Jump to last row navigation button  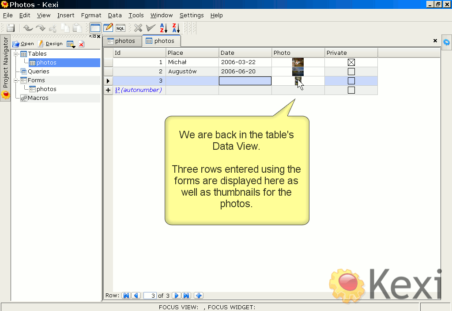[186, 296]
